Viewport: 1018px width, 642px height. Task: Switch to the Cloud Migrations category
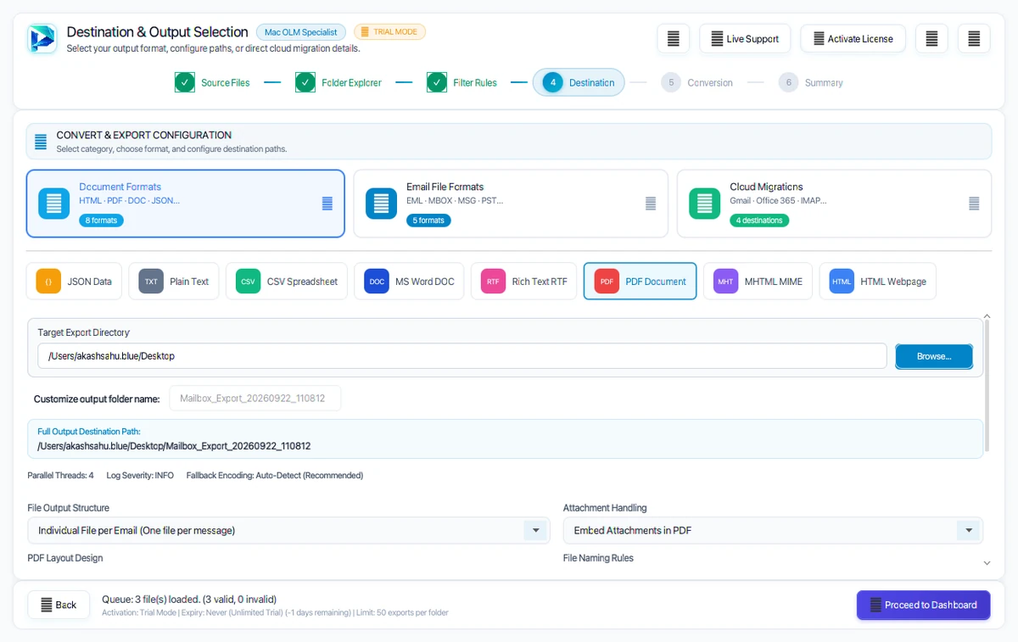pos(834,204)
